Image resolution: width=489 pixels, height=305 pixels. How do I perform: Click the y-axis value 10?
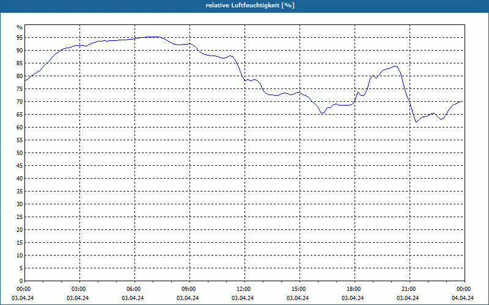(x=20, y=255)
